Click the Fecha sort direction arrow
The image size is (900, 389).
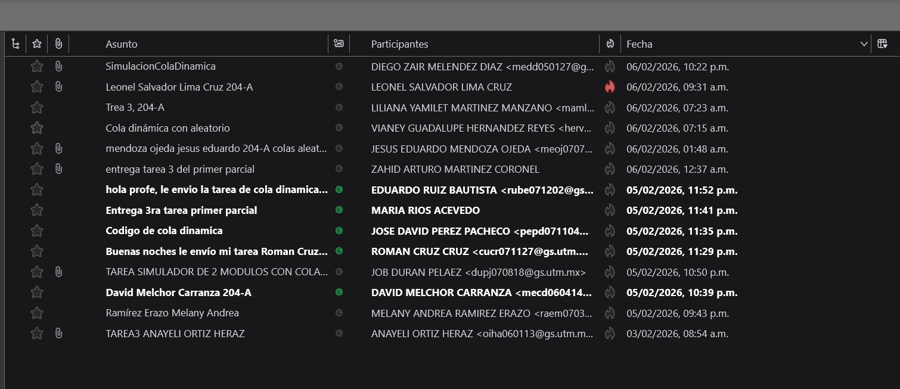coord(864,44)
